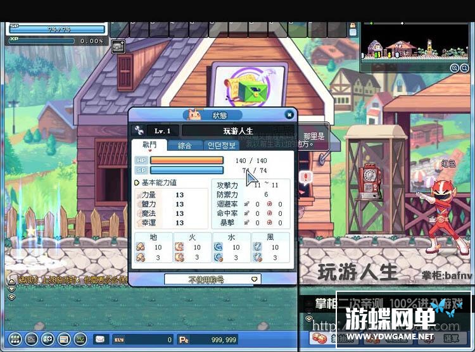Click the earth resistance icon under 地
Viewport: 475px width, 352px height.
coord(140,258)
